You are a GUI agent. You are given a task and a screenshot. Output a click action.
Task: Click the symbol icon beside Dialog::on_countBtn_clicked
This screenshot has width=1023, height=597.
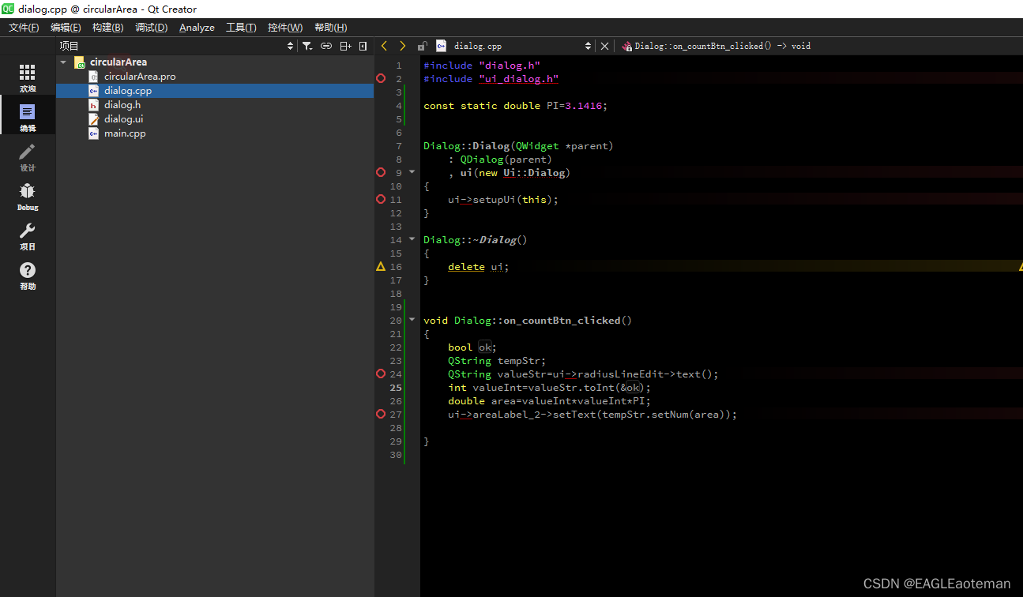pos(627,46)
